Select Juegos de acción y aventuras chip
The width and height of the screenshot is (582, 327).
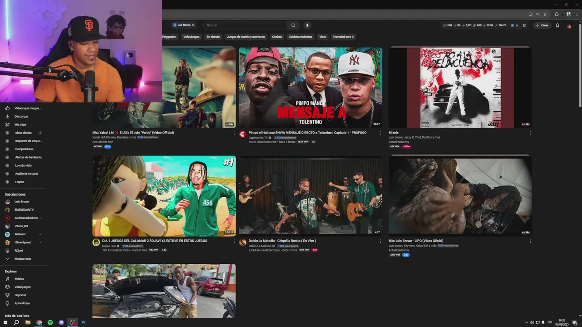(246, 37)
